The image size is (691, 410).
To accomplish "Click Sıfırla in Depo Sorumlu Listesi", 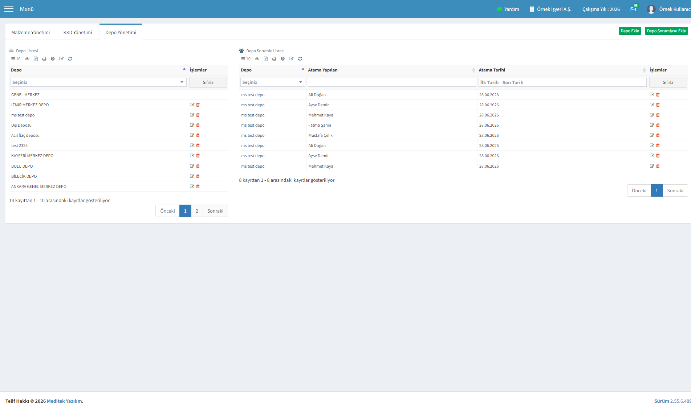I will pos(668,82).
